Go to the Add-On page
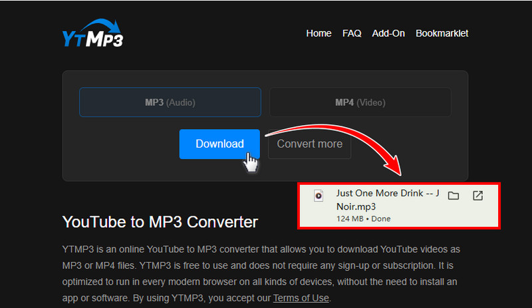This screenshot has width=532, height=308. (x=388, y=33)
